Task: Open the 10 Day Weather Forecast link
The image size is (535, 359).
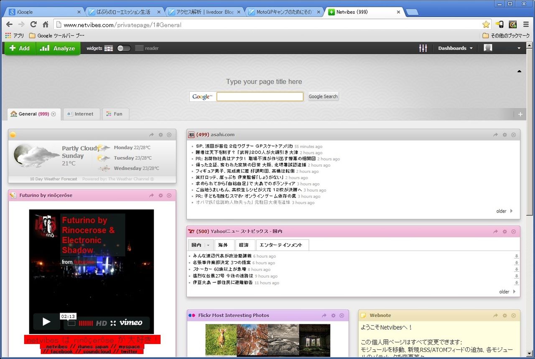Action: pos(53,179)
